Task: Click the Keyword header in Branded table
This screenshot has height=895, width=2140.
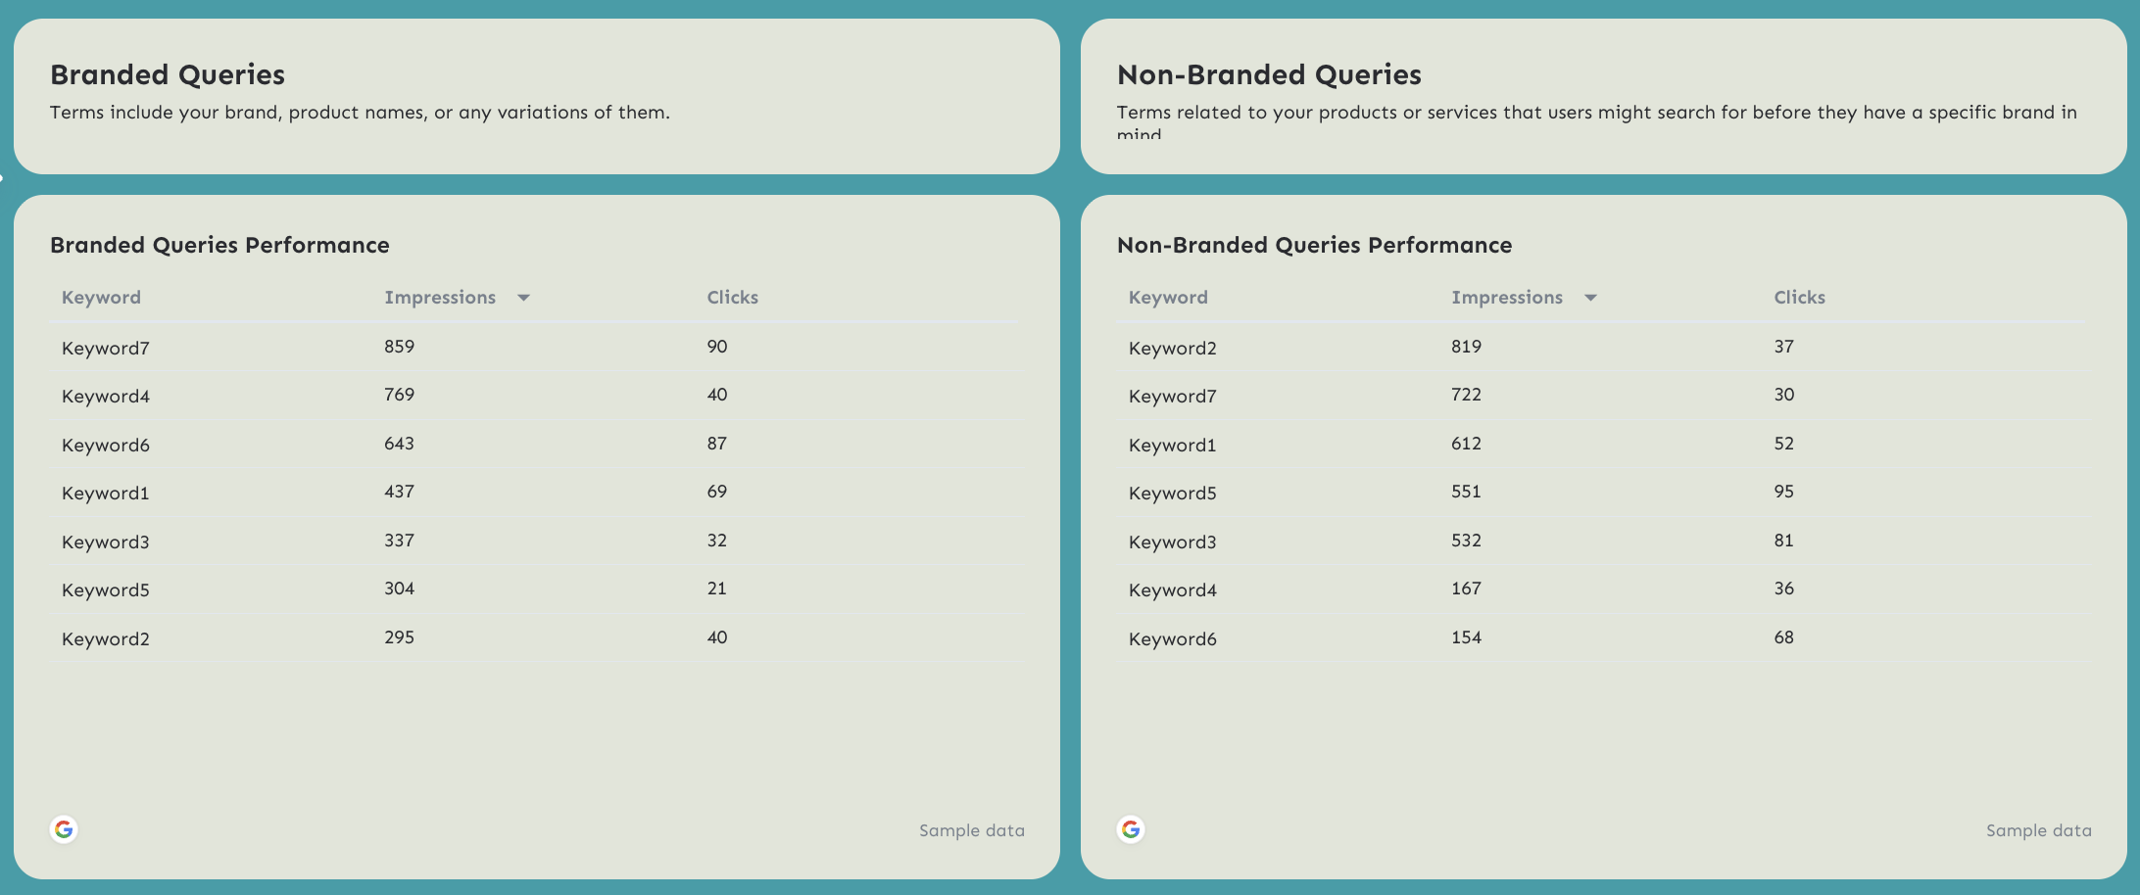Action: pyautogui.click(x=101, y=297)
